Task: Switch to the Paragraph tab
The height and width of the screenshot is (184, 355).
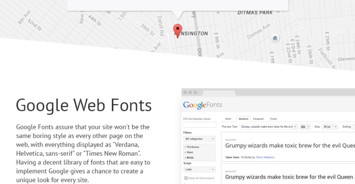Action: tap(258, 119)
